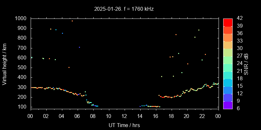Choose the blue 12–15 dB colorbar segment
The image size is (261, 130).
[228, 90]
